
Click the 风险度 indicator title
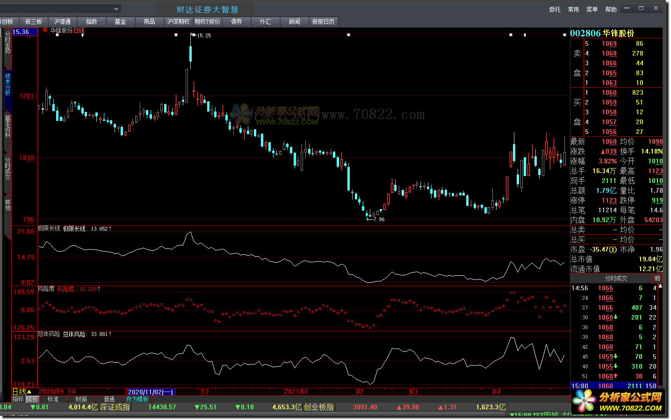pyautogui.click(x=46, y=289)
